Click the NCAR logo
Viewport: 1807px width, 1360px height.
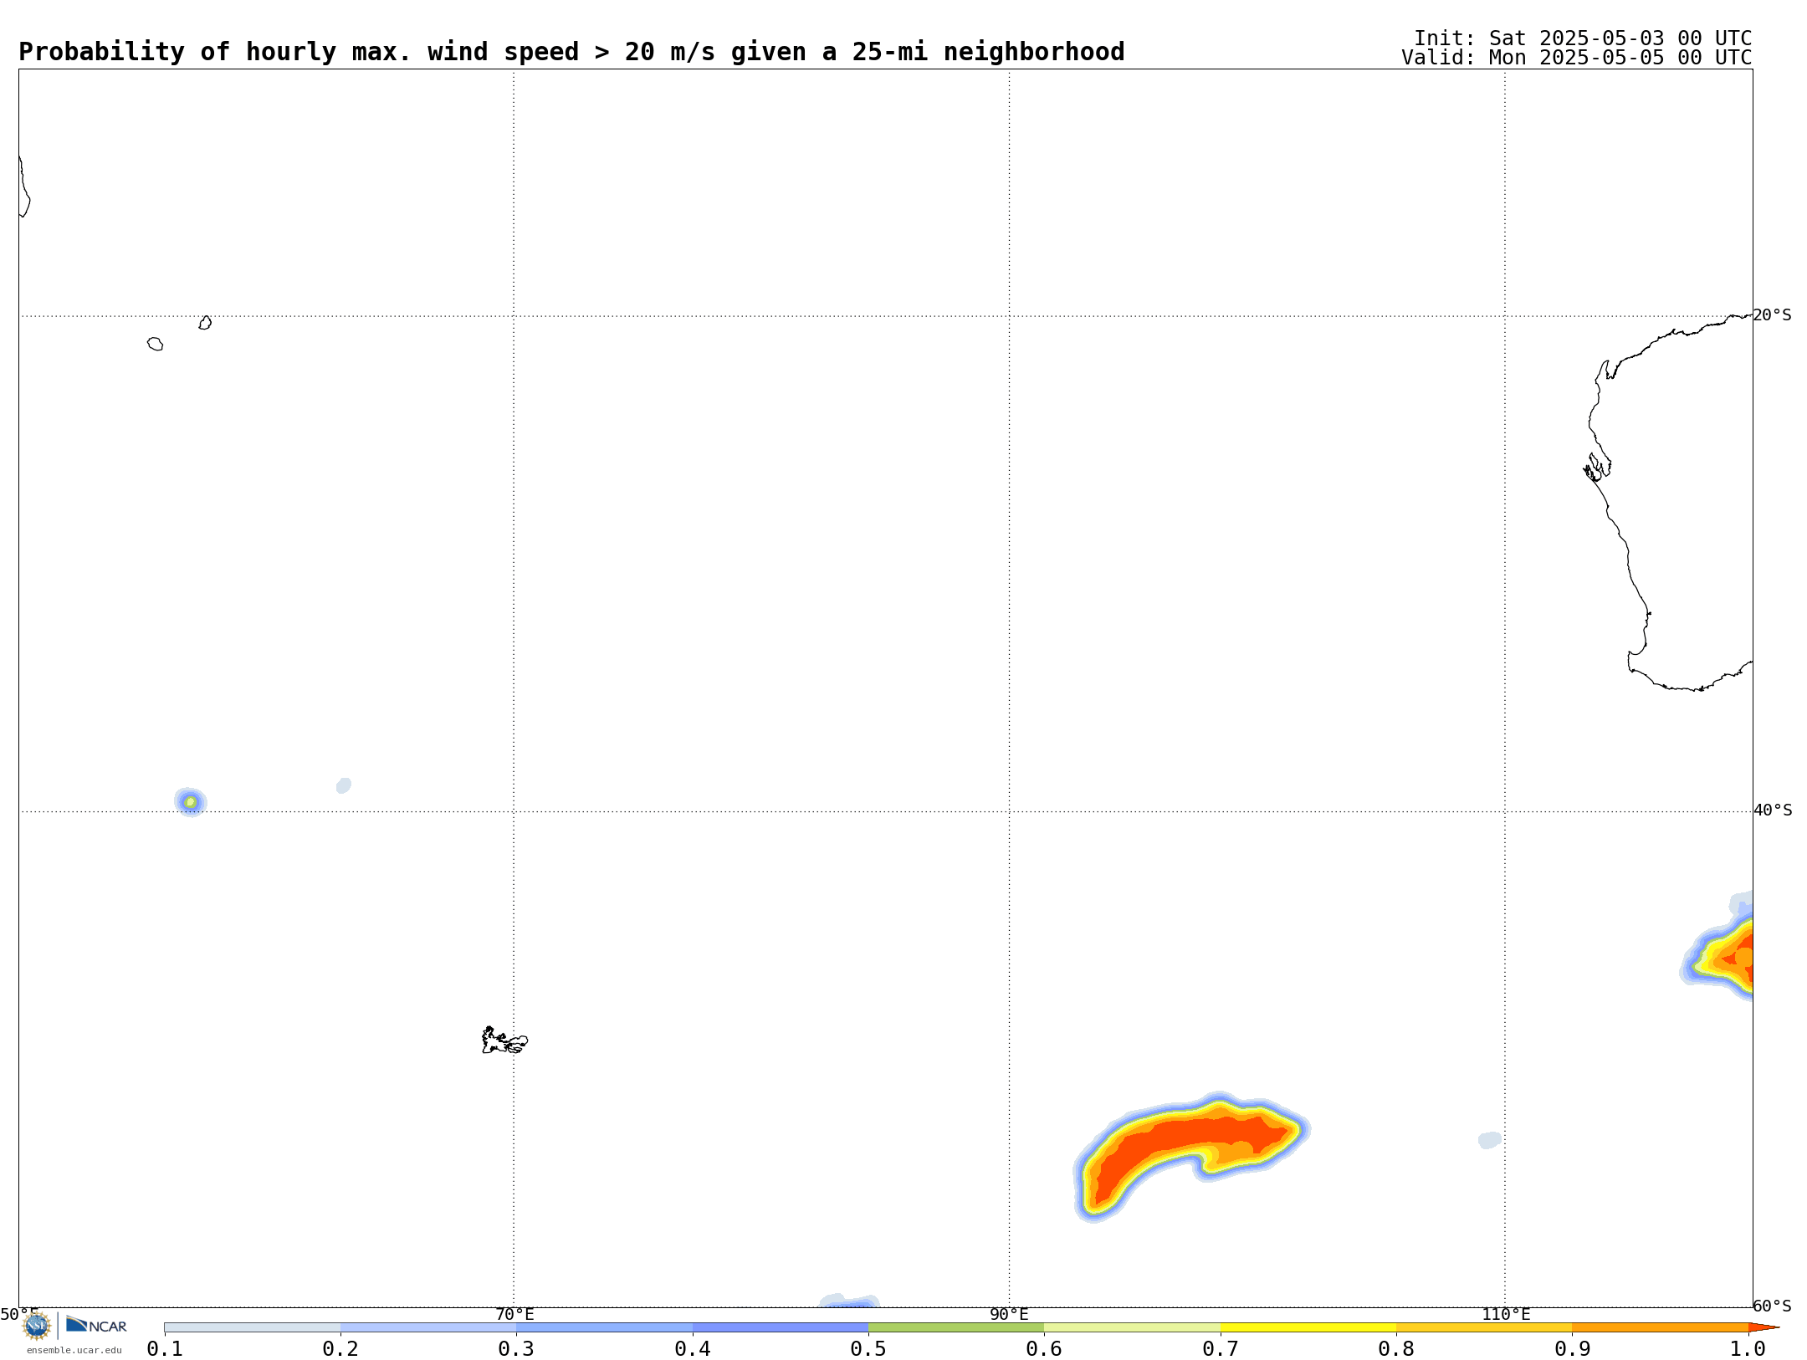[x=96, y=1325]
